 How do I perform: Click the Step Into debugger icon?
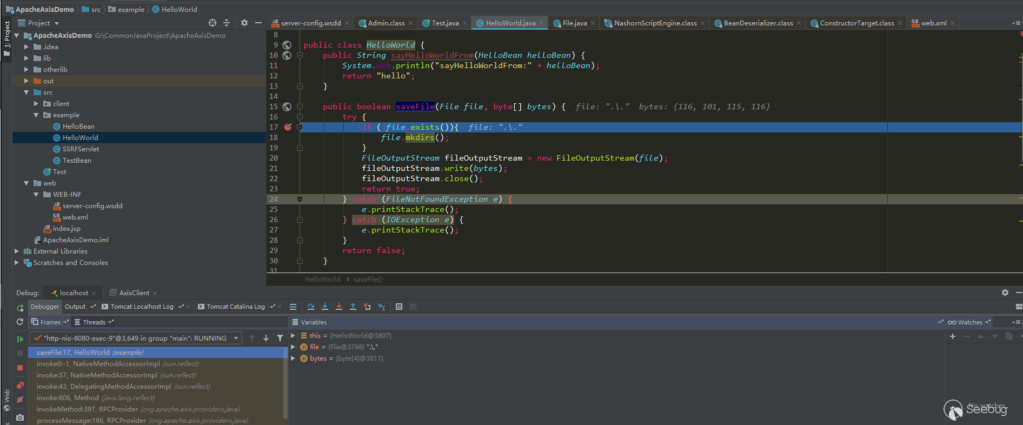pos(325,307)
